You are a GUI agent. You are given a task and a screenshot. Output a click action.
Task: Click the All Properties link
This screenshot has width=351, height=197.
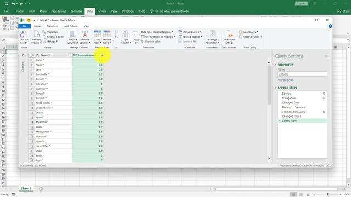tap(285, 80)
